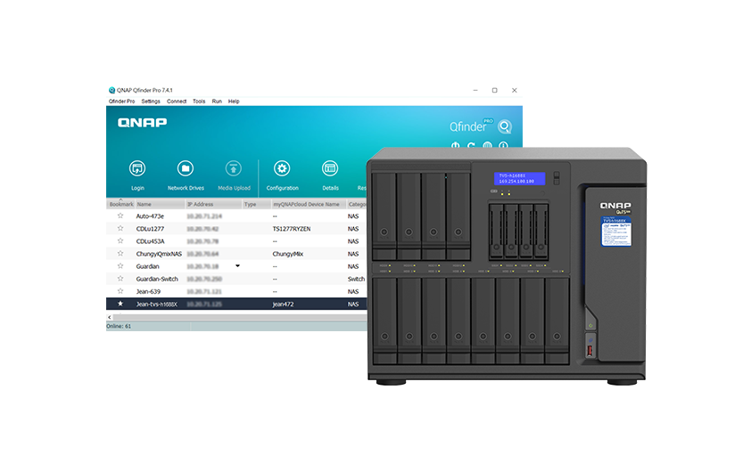Image resolution: width=743 pixels, height=463 pixels.
Task: Sort list by Bookmark column header
Action: [120, 204]
